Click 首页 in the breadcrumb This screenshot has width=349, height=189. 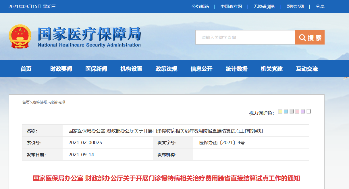point(26,102)
